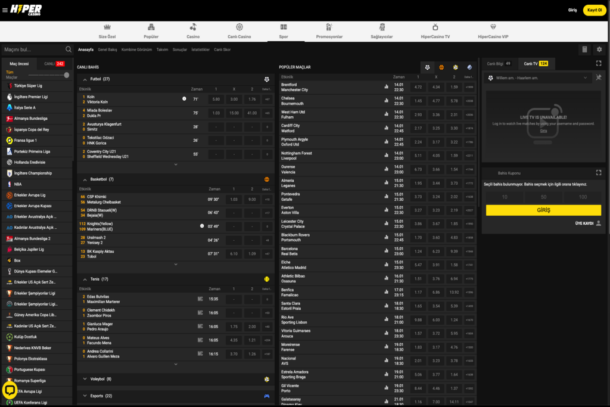Screen dimensions: 610x407
Task: Open the live chat support bubble
Action: [x=10, y=390]
